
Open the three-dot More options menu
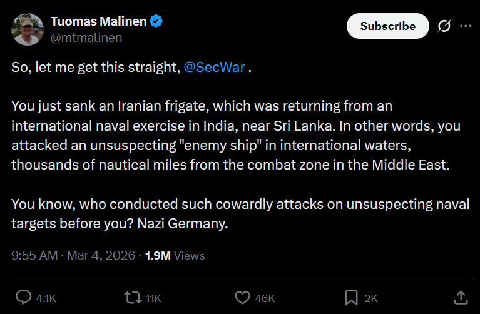pyautogui.click(x=466, y=26)
